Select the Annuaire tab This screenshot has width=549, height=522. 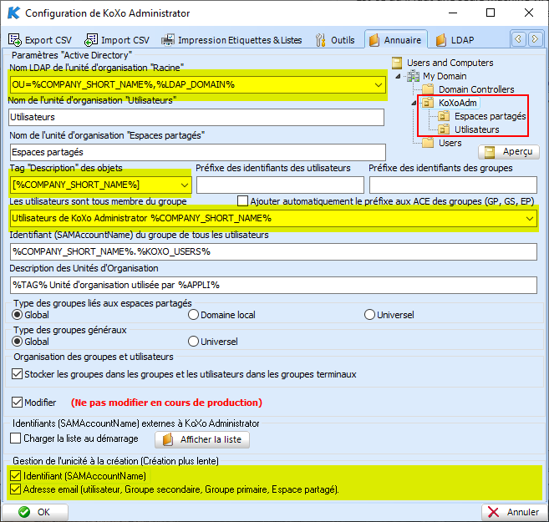coord(395,40)
